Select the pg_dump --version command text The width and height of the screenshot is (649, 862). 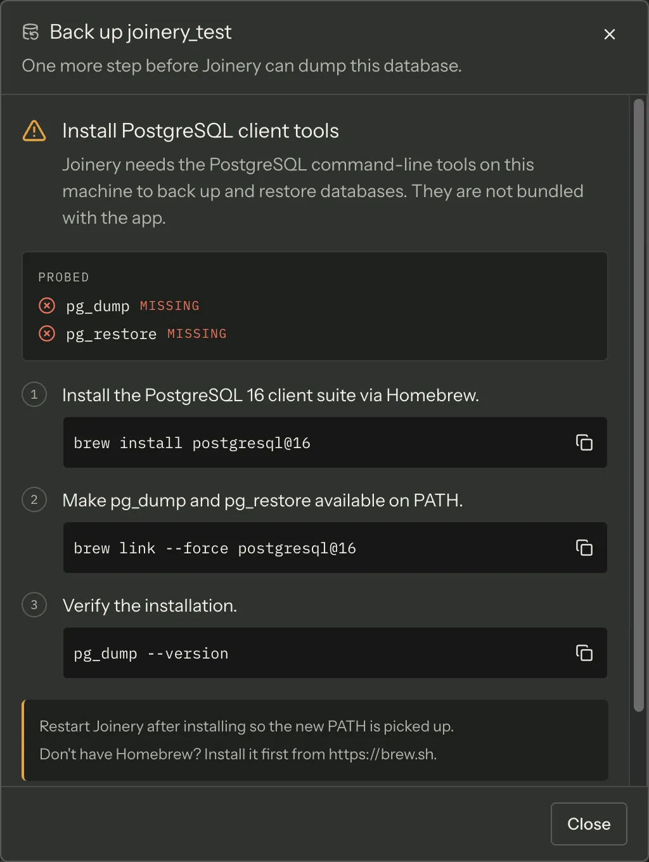[x=151, y=653]
